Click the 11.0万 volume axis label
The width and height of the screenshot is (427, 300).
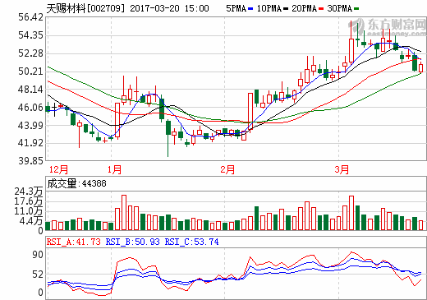(x=29, y=211)
